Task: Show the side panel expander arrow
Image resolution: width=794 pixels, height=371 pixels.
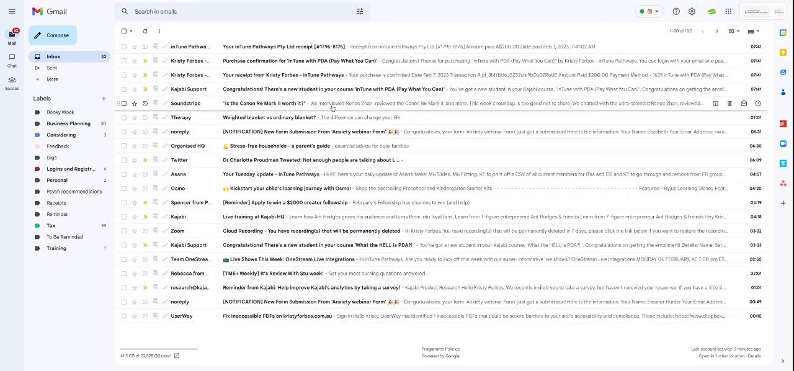Action: (783, 361)
